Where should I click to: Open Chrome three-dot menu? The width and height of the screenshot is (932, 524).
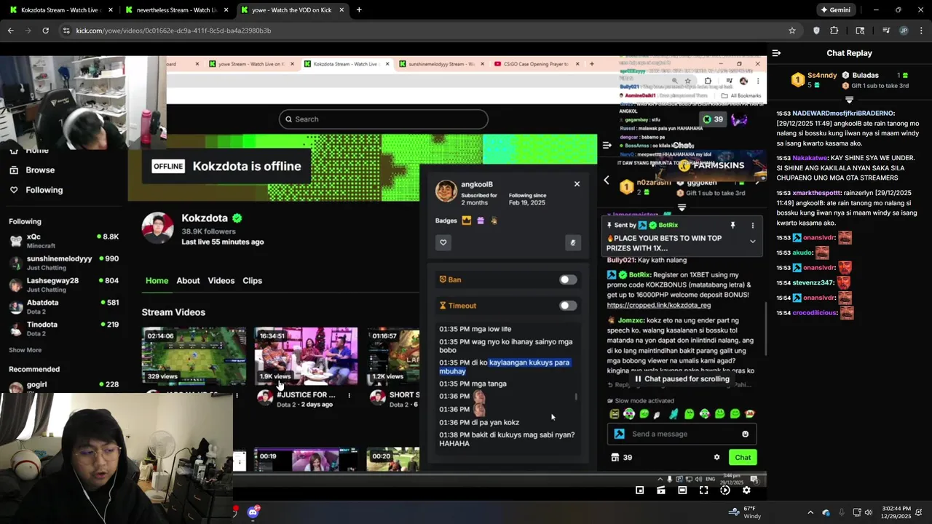(x=921, y=31)
